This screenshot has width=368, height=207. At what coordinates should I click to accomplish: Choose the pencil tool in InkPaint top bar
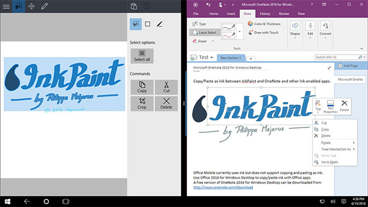pos(44,6)
